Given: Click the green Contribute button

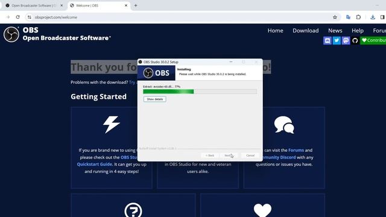Looking at the screenshot, I should tap(373, 40).
